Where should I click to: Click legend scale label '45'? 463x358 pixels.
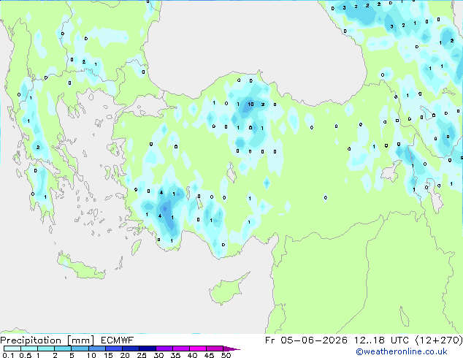coord(209,355)
